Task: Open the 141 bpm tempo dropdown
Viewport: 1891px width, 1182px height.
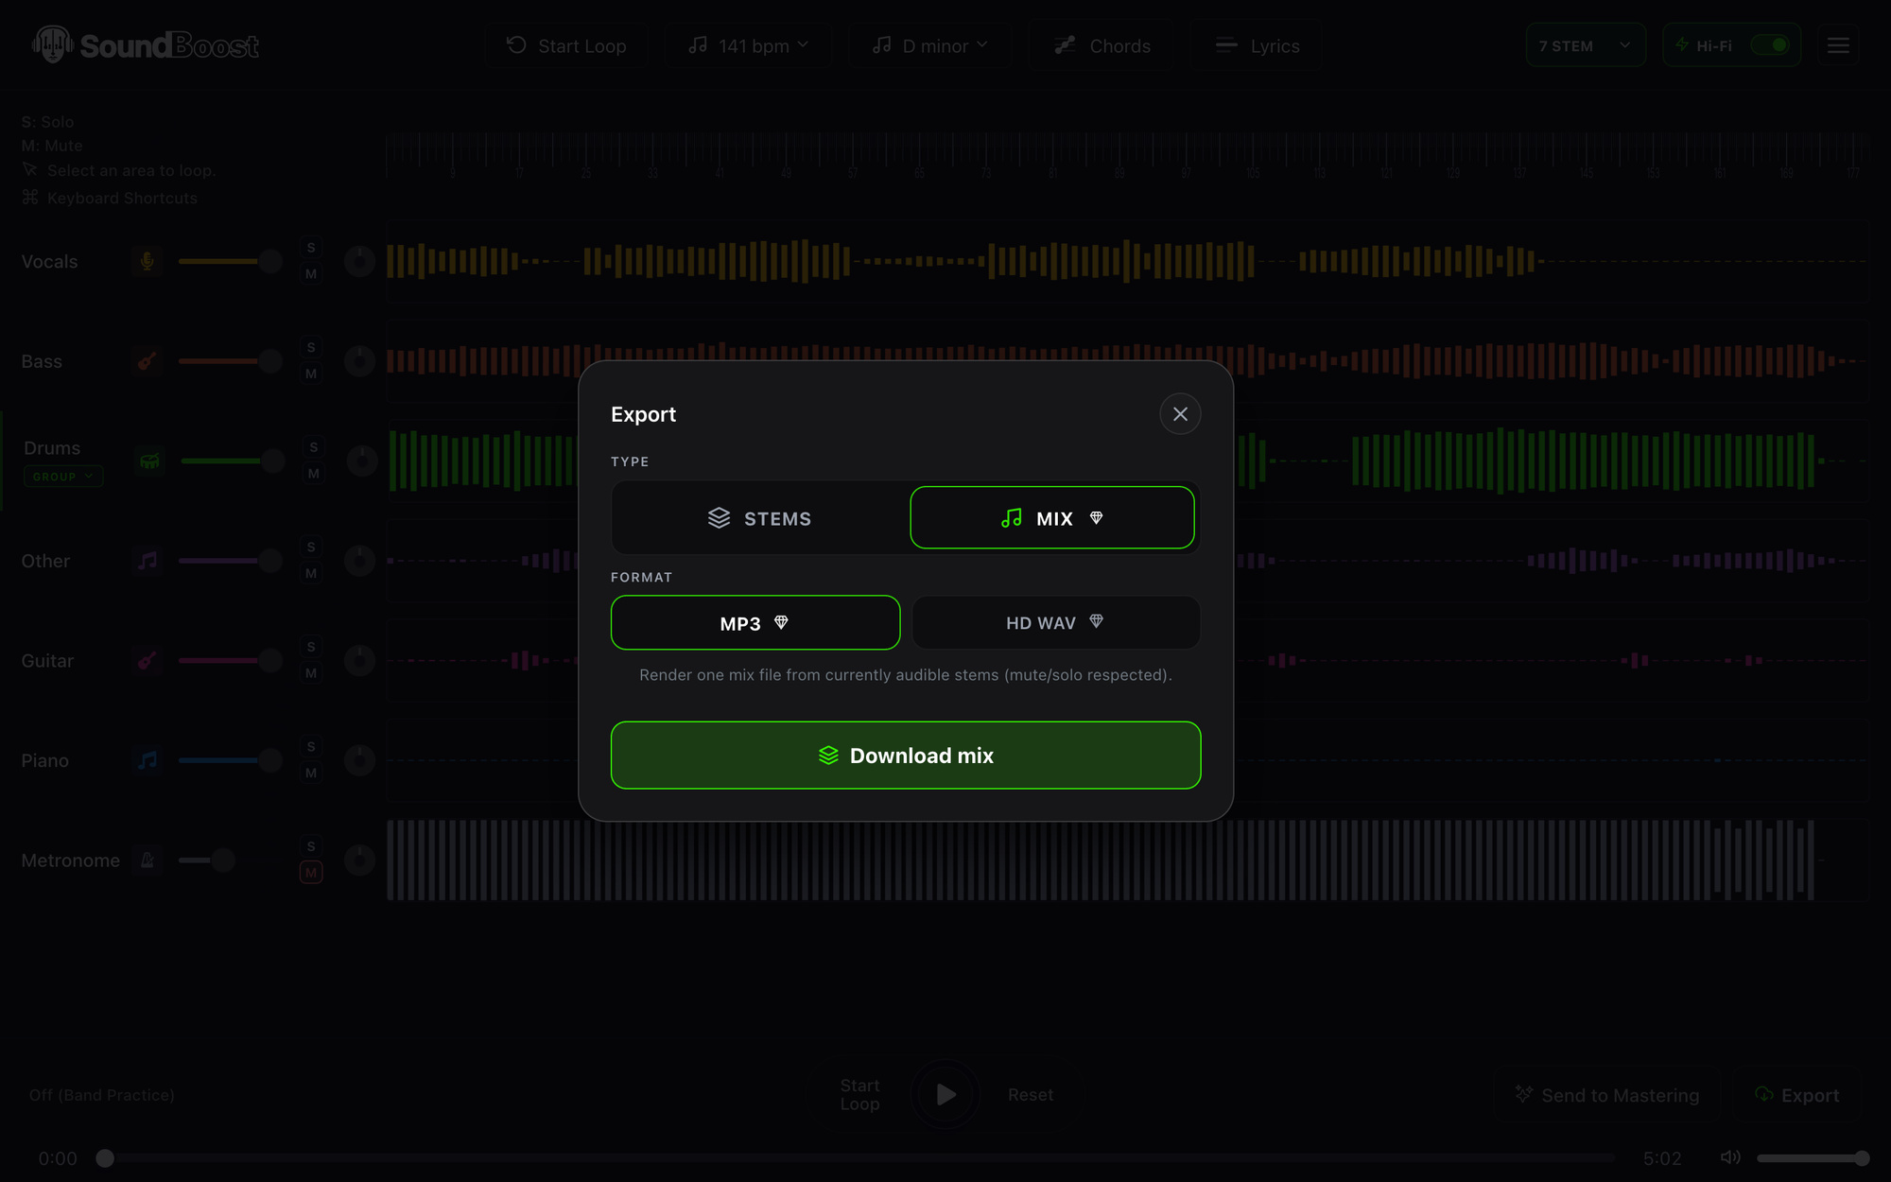Action: point(748,45)
